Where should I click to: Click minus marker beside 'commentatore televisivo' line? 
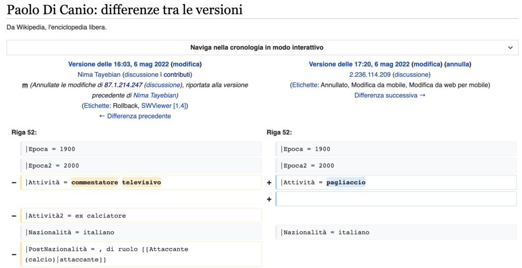[x=14, y=183]
